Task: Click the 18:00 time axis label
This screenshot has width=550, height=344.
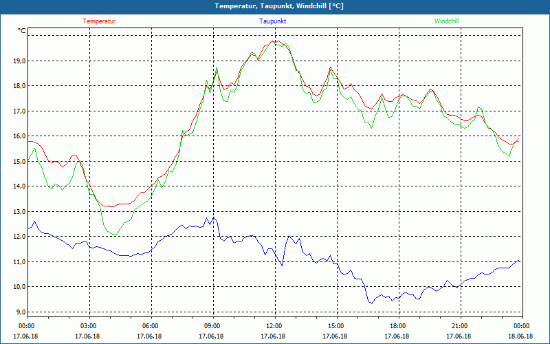Action: click(x=398, y=326)
